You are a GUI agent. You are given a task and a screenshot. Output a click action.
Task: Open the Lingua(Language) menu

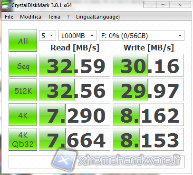coord(98,17)
